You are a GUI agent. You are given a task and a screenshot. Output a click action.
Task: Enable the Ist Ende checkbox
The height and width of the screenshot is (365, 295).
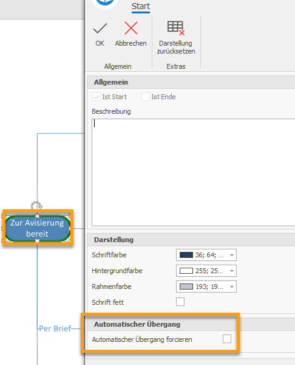(x=146, y=97)
